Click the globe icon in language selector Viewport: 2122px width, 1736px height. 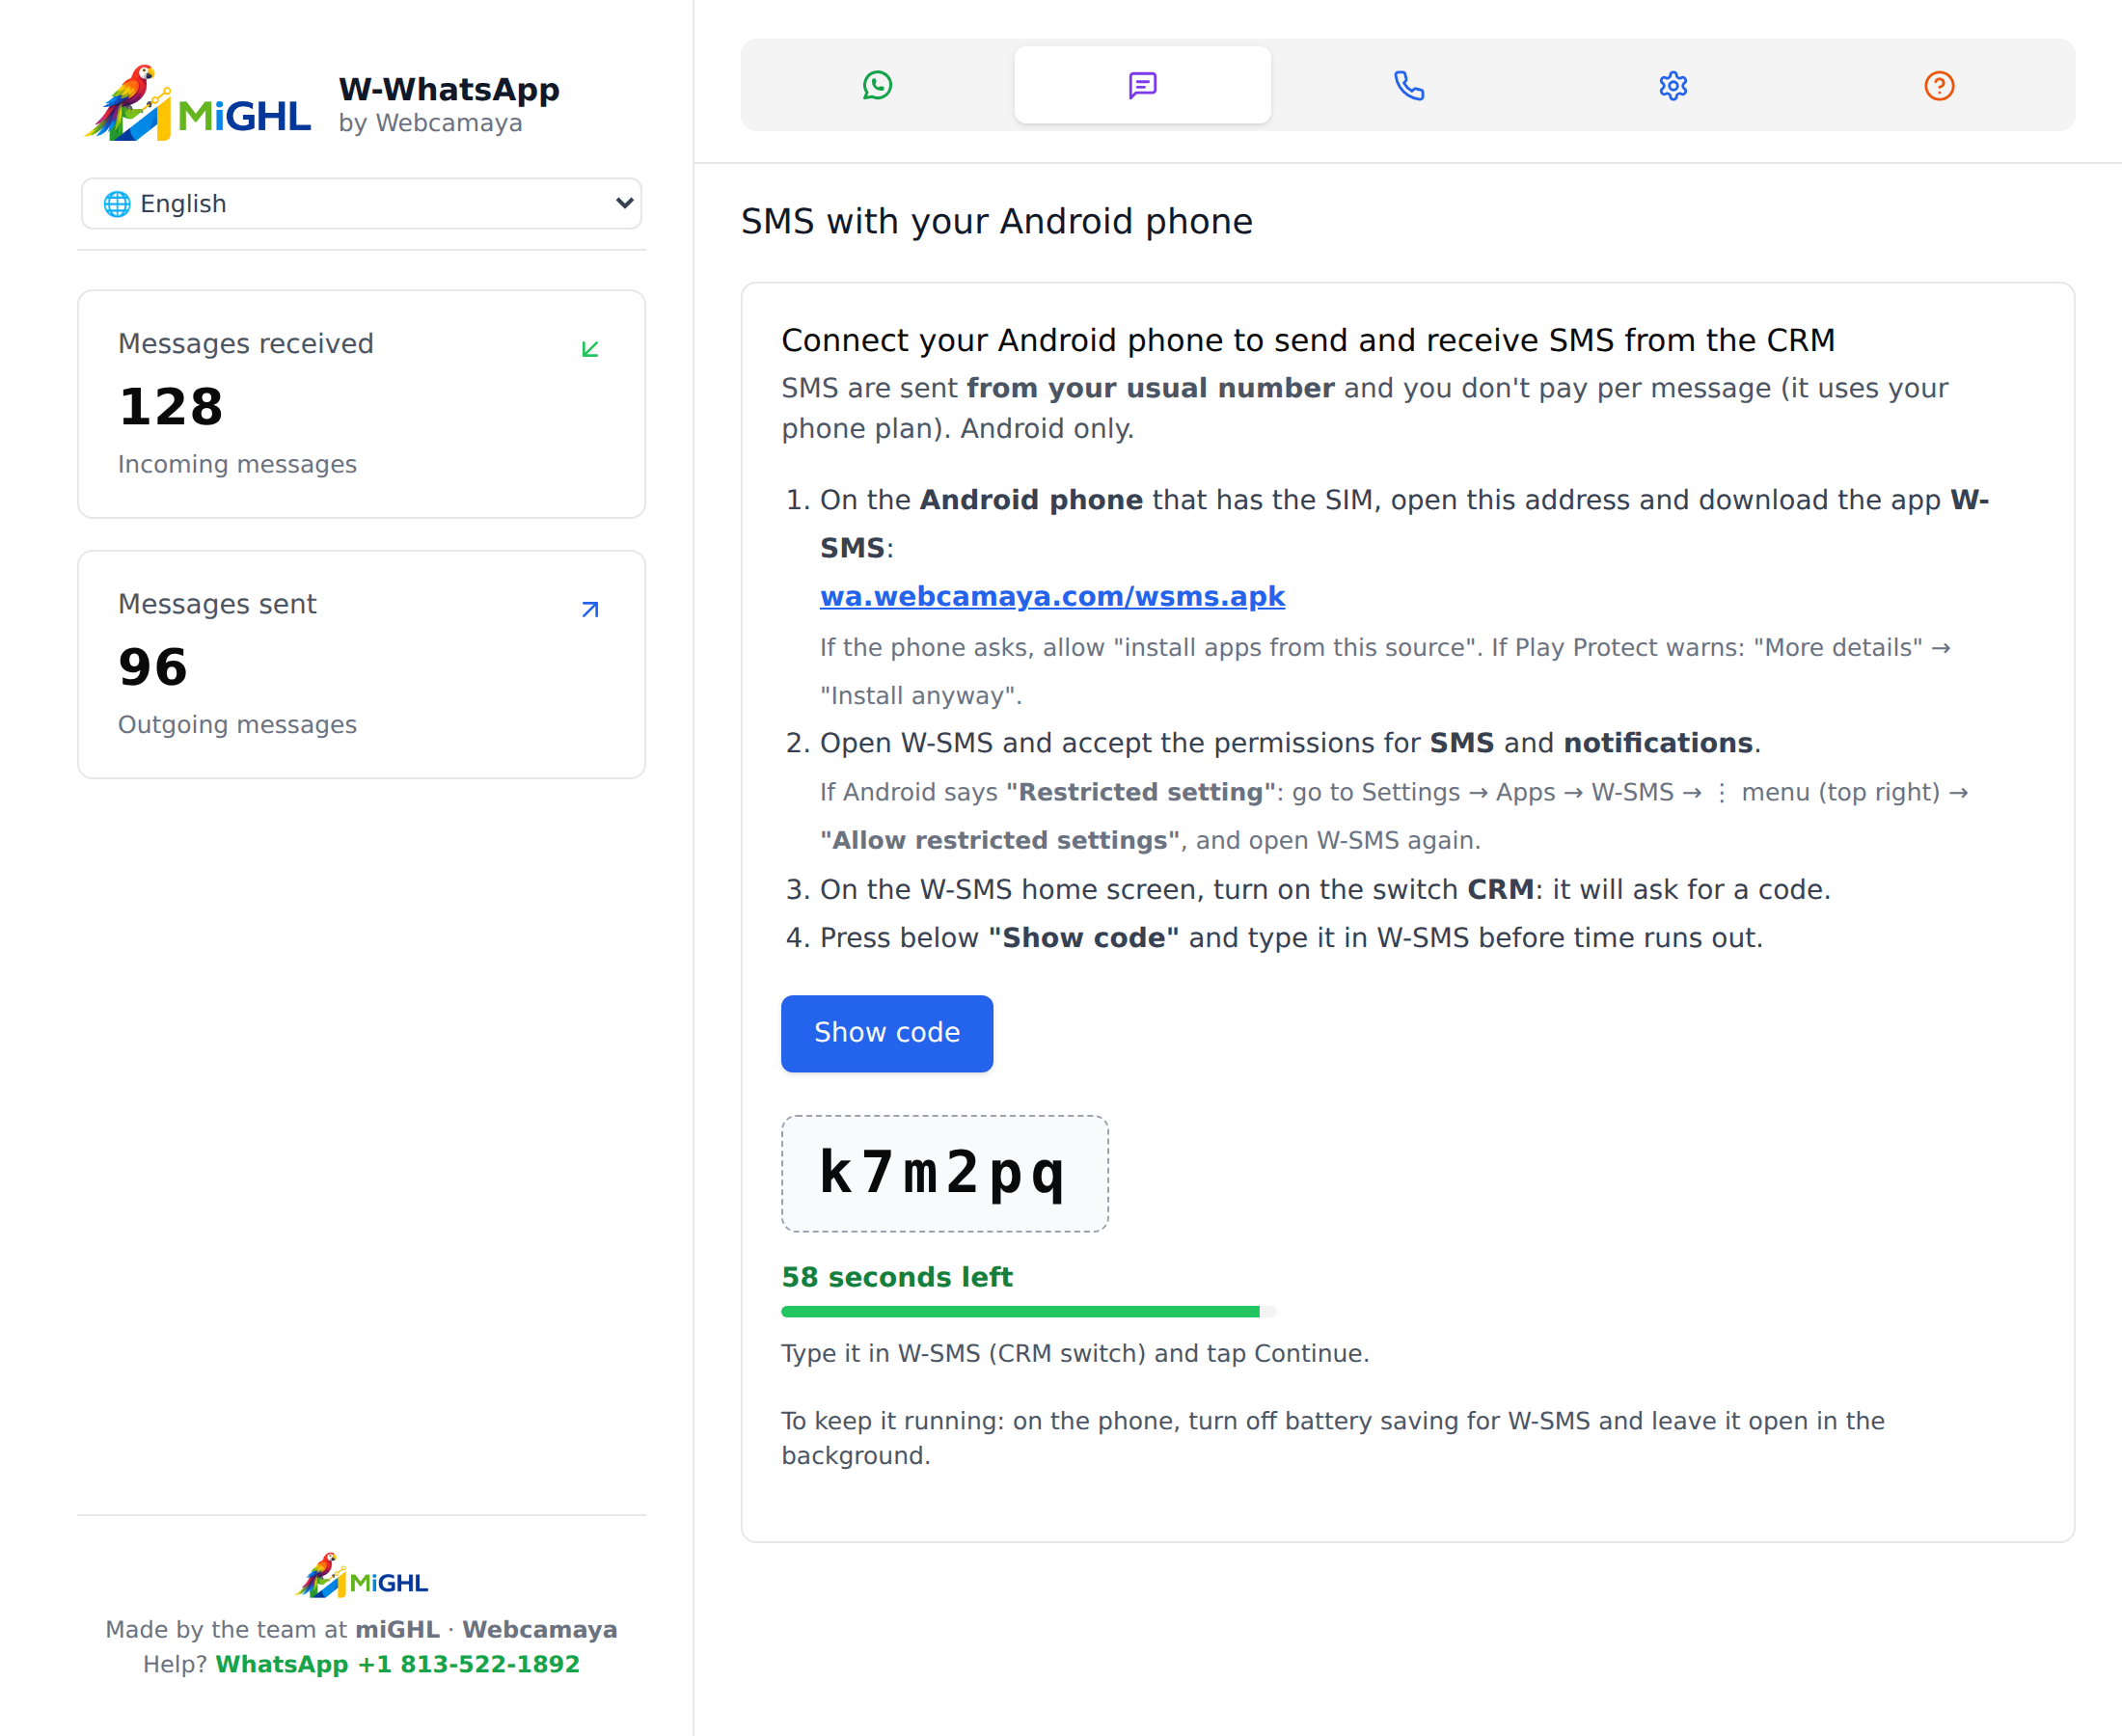(x=117, y=204)
